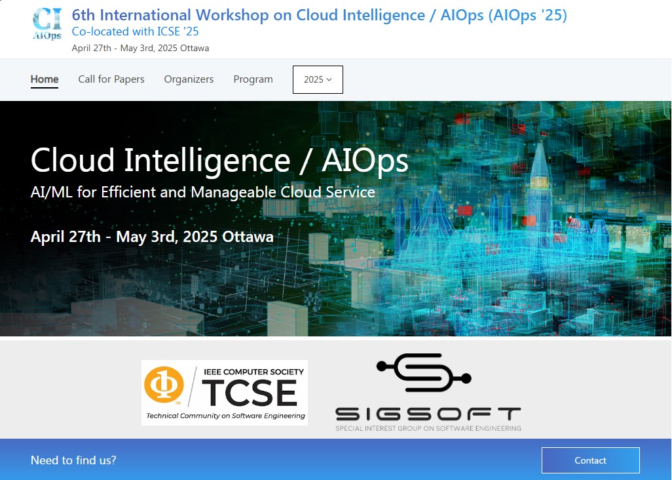Click the Cloud Intelligence / AIOps banner heading
Screen dimensions: 672x480
pos(219,160)
